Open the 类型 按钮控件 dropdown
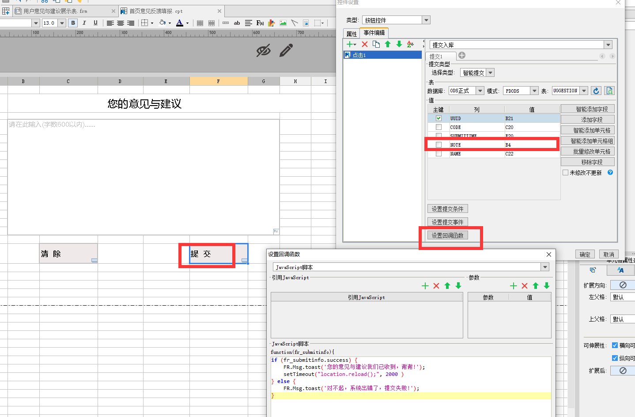Image resolution: width=635 pixels, height=417 pixels. (426, 20)
